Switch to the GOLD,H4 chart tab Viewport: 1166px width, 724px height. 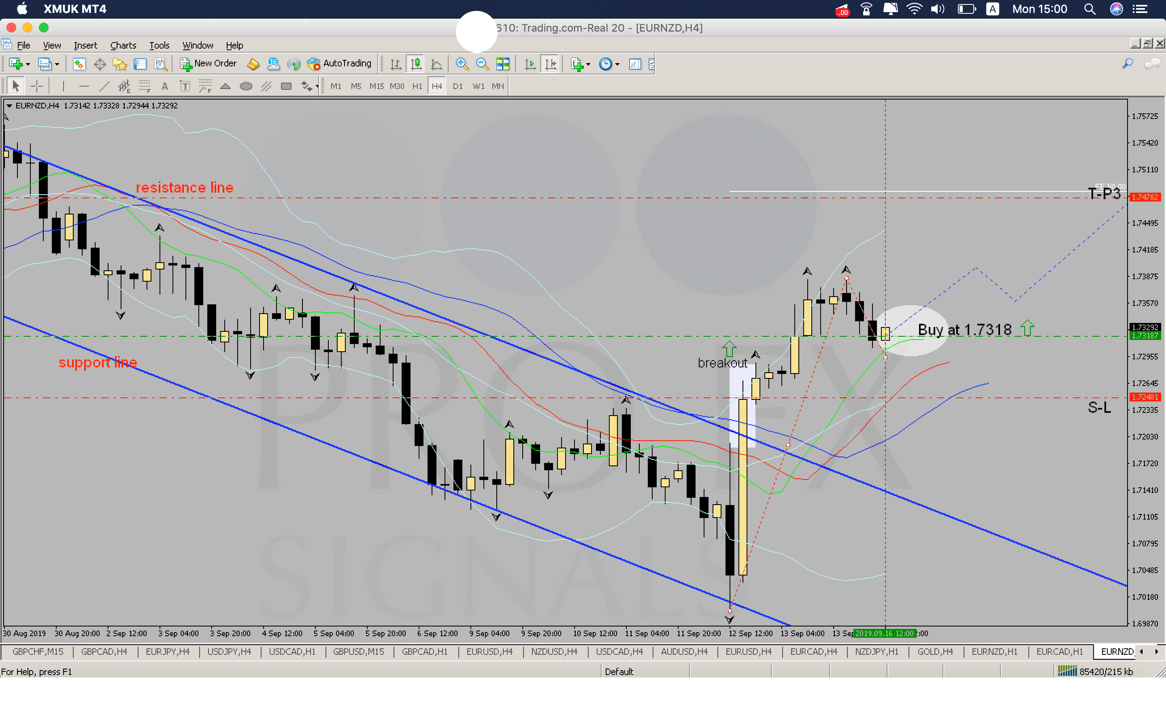point(934,652)
